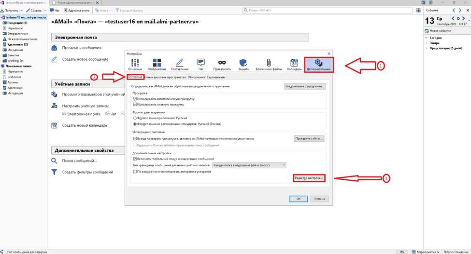Viewport: 471px width, 254px height.
Task: Switch to testuser16 mail window tab
Action: 24,3
